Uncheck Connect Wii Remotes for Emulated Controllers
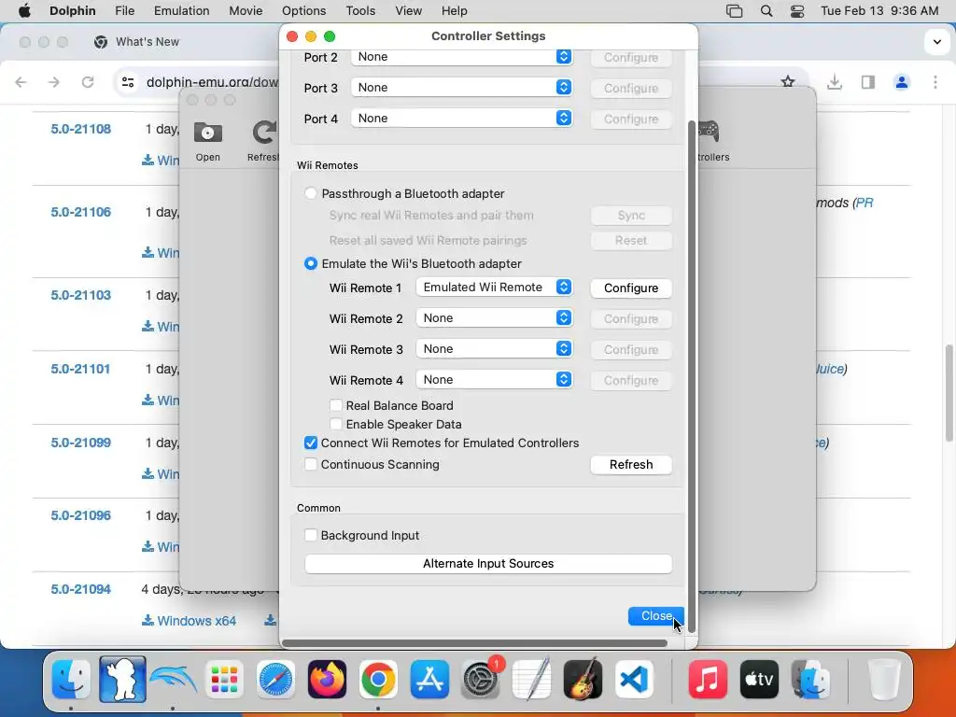This screenshot has width=956, height=717. pyautogui.click(x=311, y=443)
